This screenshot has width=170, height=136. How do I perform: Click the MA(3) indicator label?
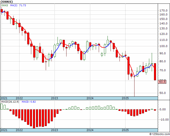coord(14,5)
